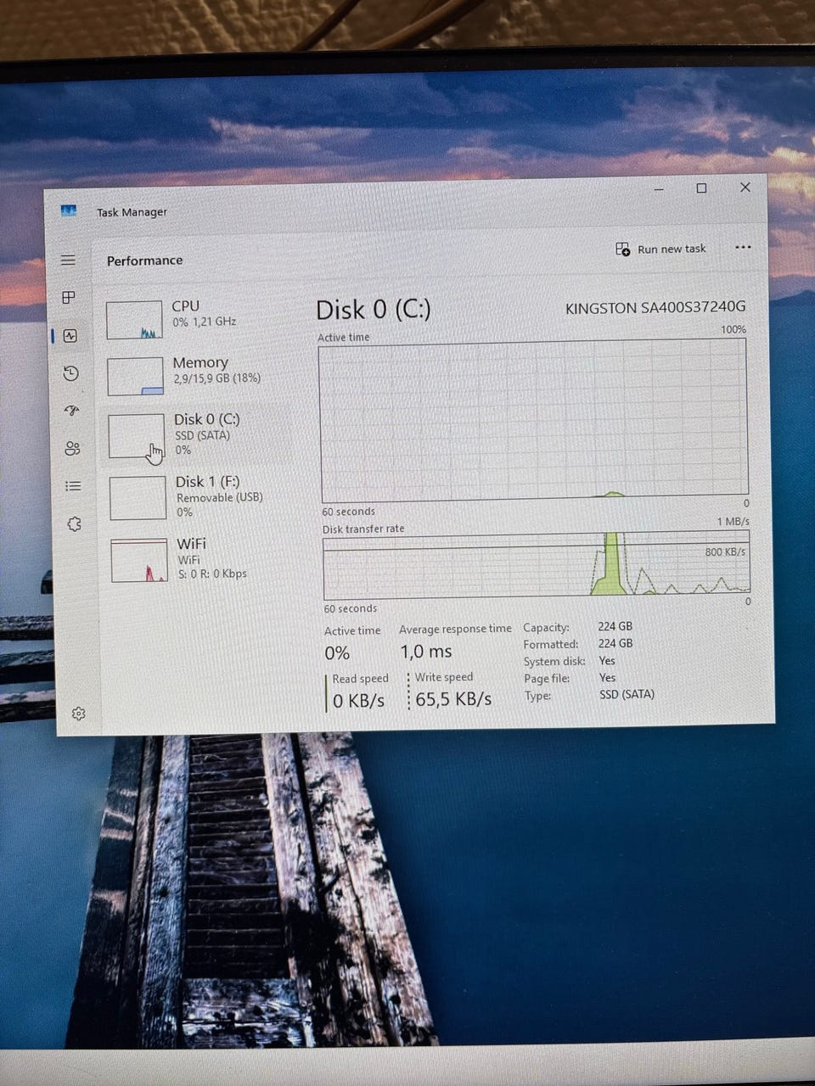Select the Memory performance item
This screenshot has height=1086, width=815.
pyautogui.click(x=197, y=376)
